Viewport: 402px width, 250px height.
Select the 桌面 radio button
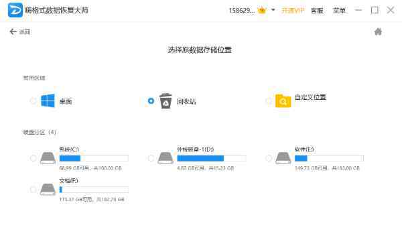[x=33, y=101]
